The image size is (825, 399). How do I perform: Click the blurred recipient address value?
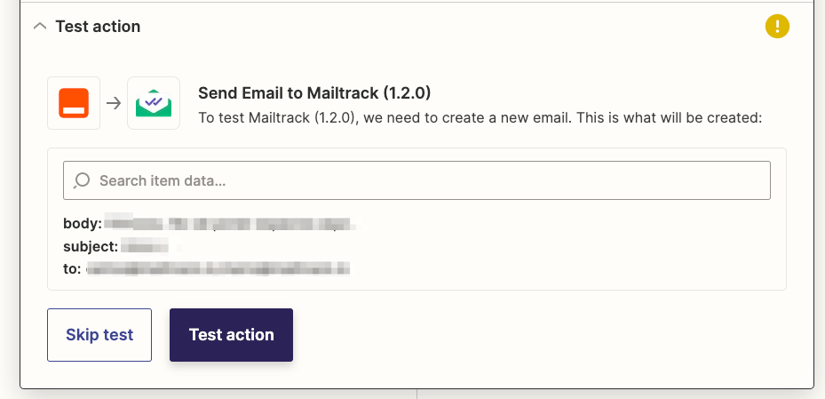tap(218, 267)
